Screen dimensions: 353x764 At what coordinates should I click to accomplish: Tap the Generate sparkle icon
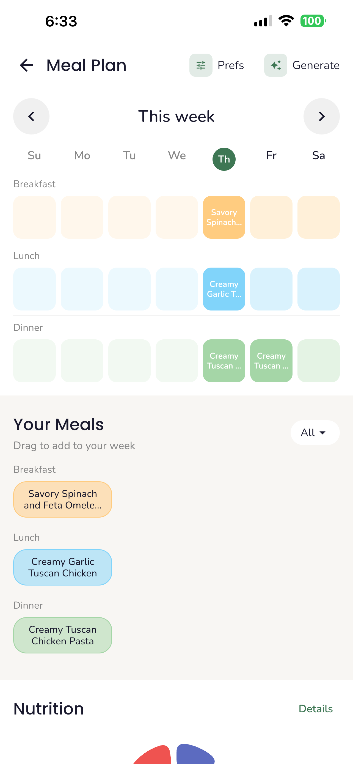click(x=276, y=65)
